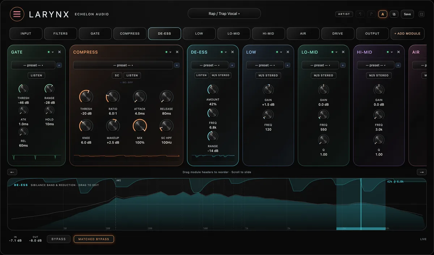Close the Compress module panel
Screen dimensions: 434x255
[177, 52]
